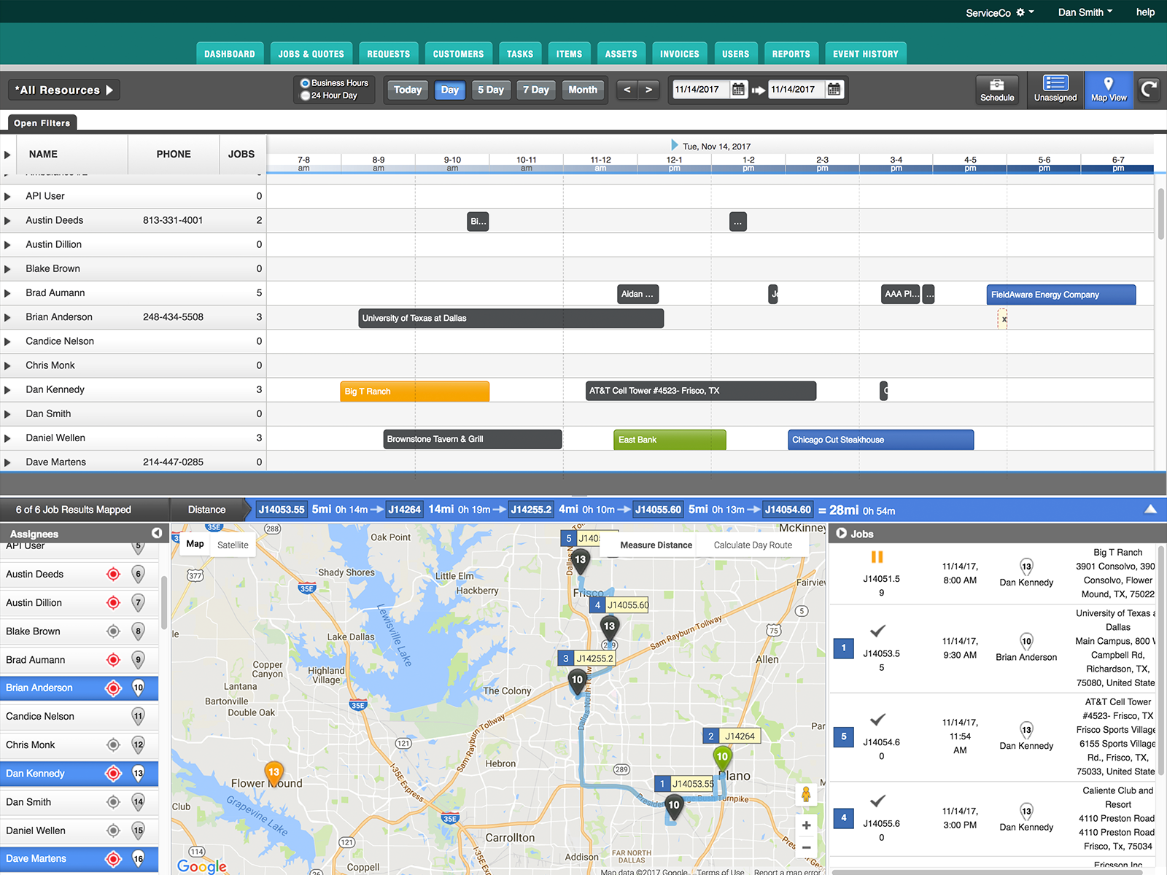Click the end date input field
This screenshot has width=1167, height=875.
tap(796, 90)
